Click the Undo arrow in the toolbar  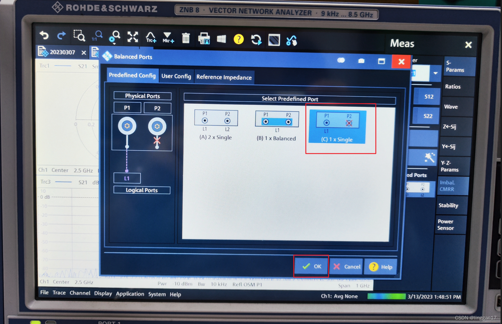click(44, 35)
